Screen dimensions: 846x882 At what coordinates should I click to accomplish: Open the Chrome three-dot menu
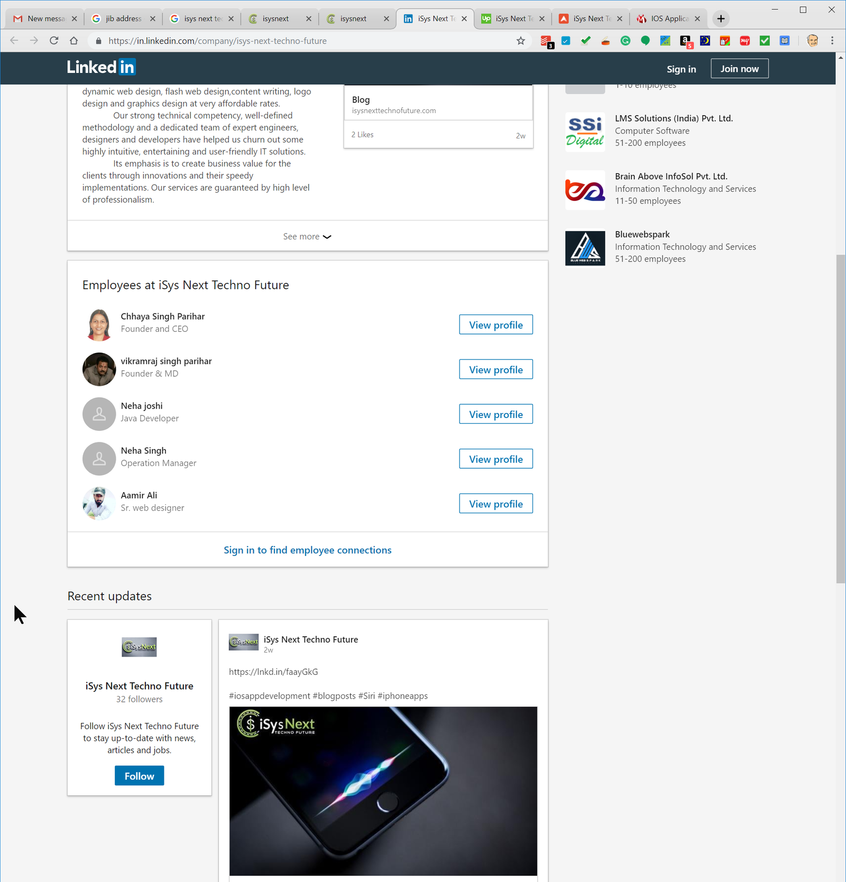point(832,41)
